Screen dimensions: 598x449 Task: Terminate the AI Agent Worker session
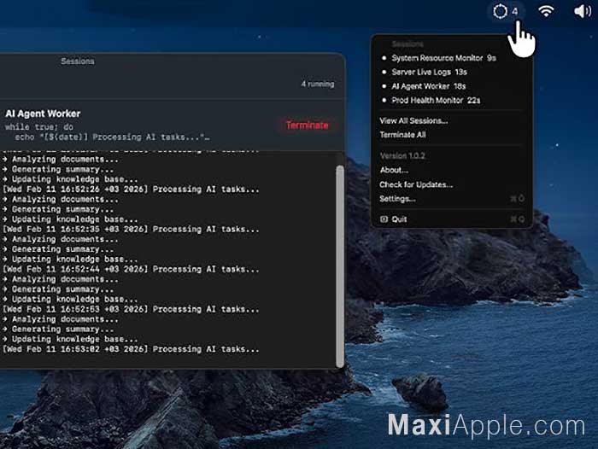(307, 125)
